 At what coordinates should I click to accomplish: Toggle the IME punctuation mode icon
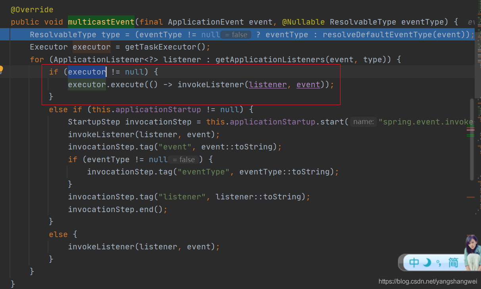439,263
